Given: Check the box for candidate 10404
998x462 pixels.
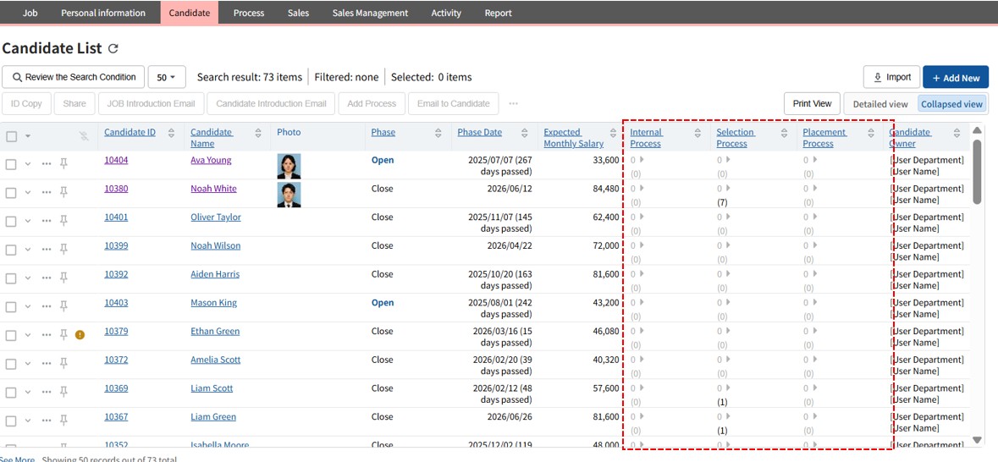Looking at the screenshot, I should pos(12,164).
